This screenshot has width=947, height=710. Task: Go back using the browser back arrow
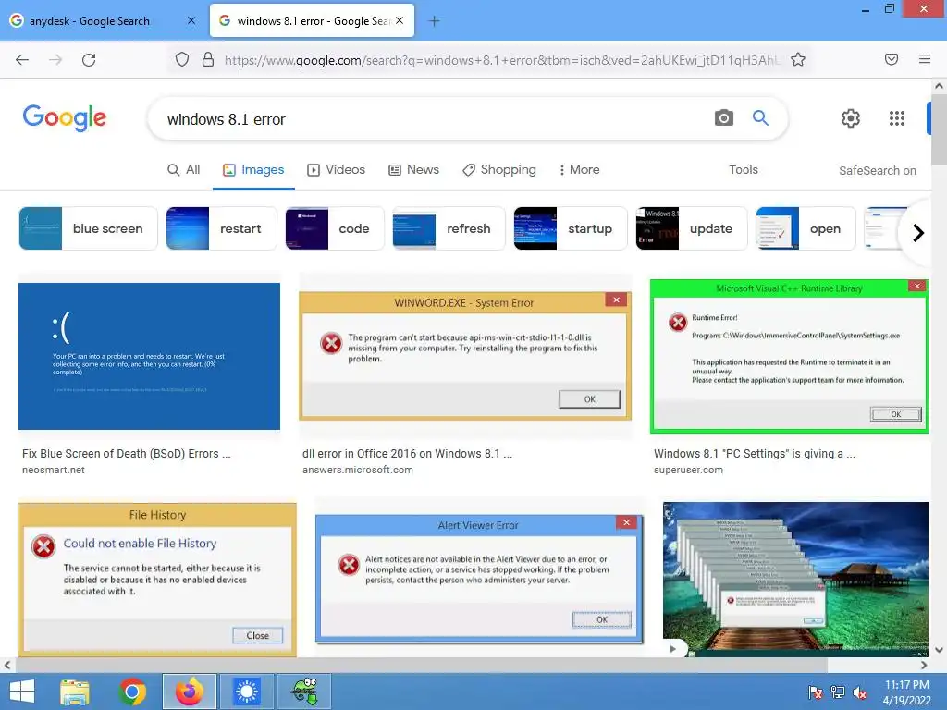pyautogui.click(x=22, y=60)
